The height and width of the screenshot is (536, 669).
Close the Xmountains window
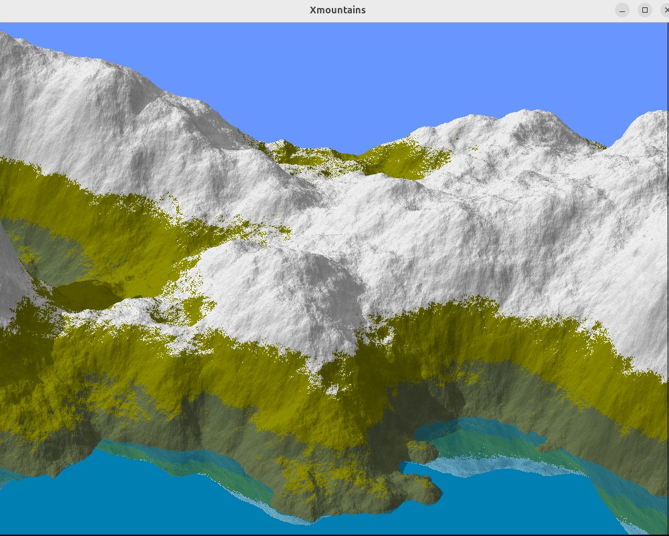(664, 10)
